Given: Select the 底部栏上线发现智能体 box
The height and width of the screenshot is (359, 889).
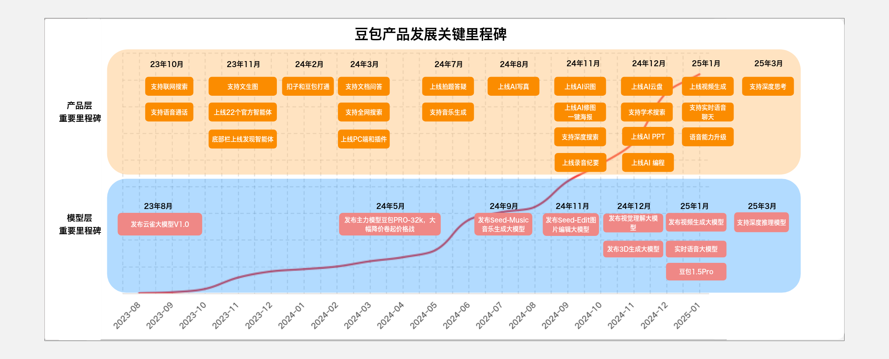Looking at the screenshot, I should click(243, 139).
